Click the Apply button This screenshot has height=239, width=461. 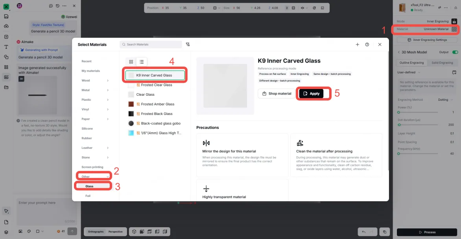(x=311, y=94)
